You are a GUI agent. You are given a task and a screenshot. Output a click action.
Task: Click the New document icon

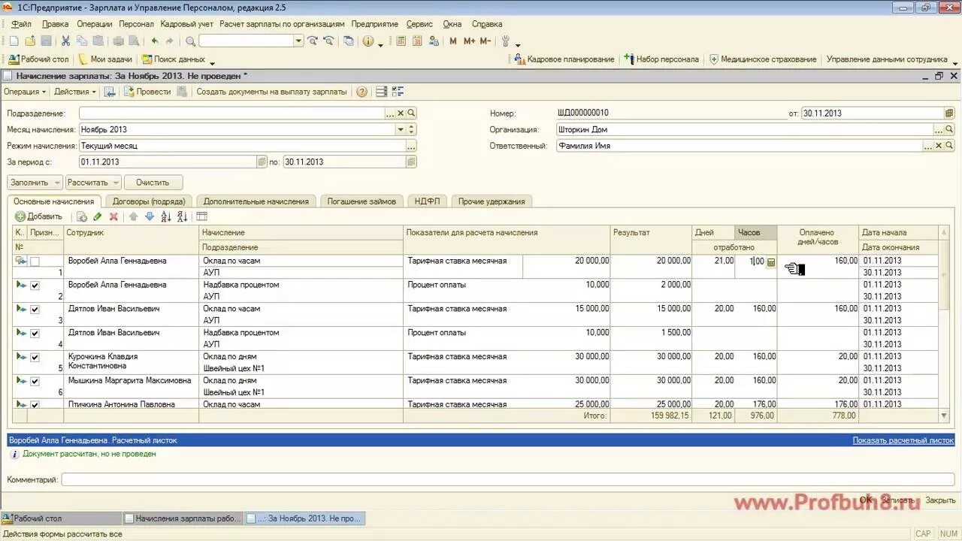(x=14, y=41)
